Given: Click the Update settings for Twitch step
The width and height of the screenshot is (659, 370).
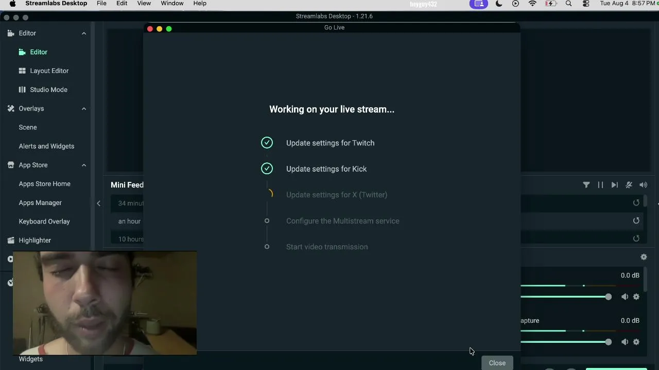Looking at the screenshot, I should [x=331, y=143].
